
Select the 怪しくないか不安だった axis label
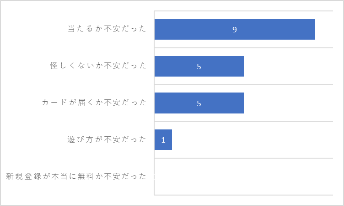(98, 65)
